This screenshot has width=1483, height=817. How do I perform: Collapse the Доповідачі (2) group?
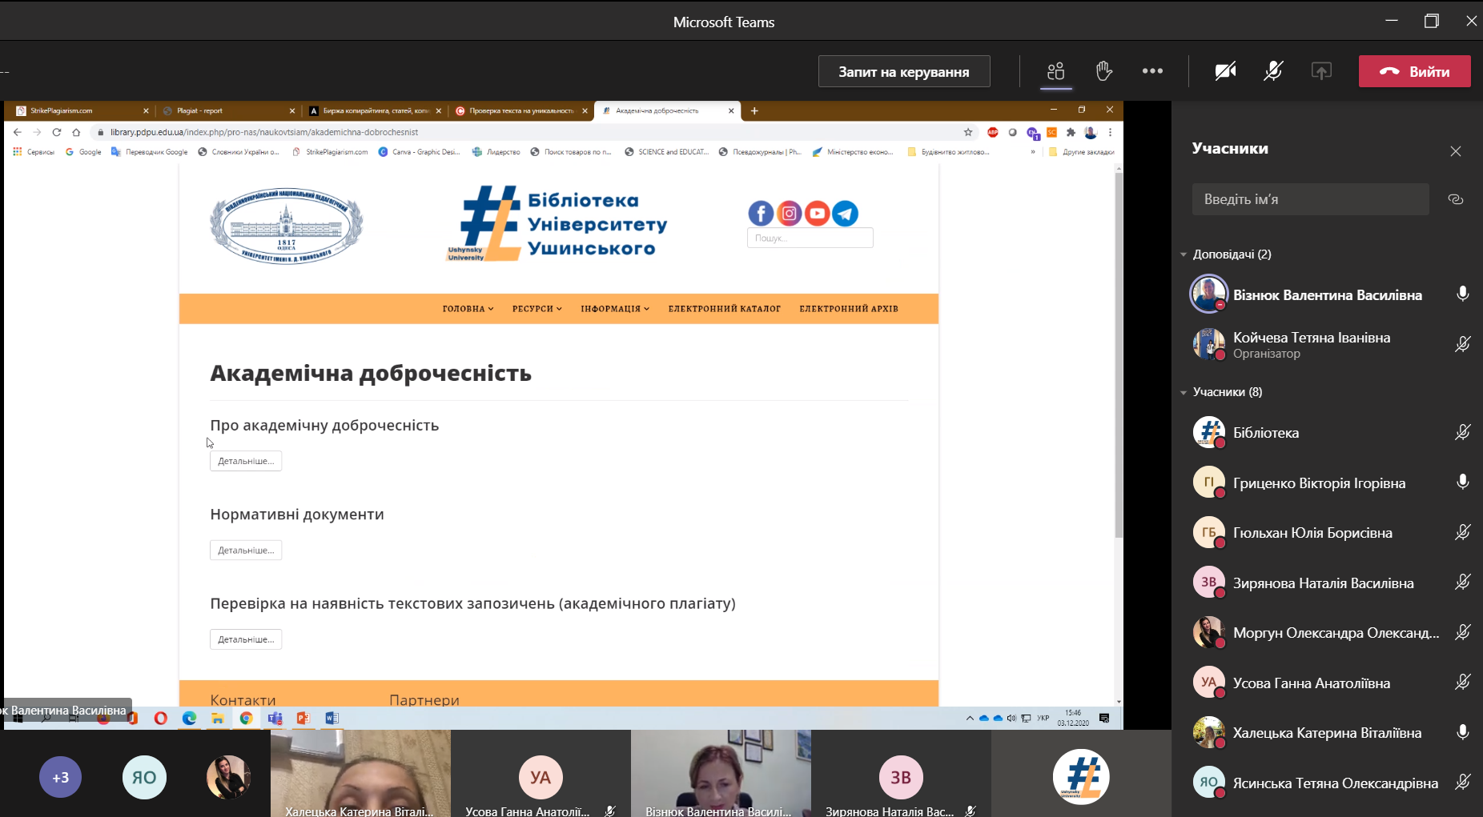point(1184,254)
